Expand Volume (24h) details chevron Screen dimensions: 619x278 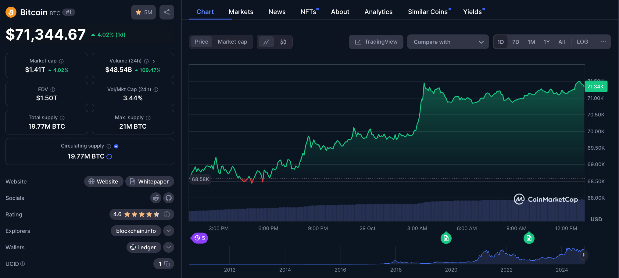(x=154, y=61)
